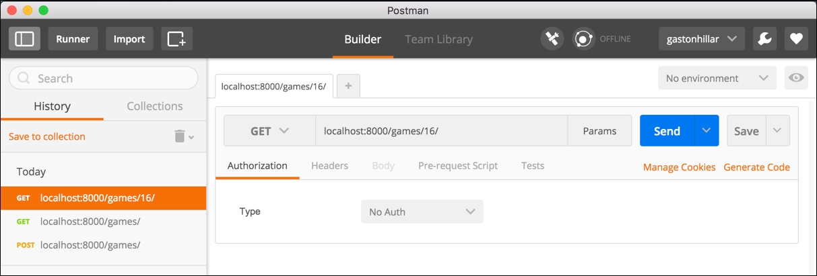Open the Headers tab
Image resolution: width=817 pixels, height=276 pixels.
coord(329,165)
